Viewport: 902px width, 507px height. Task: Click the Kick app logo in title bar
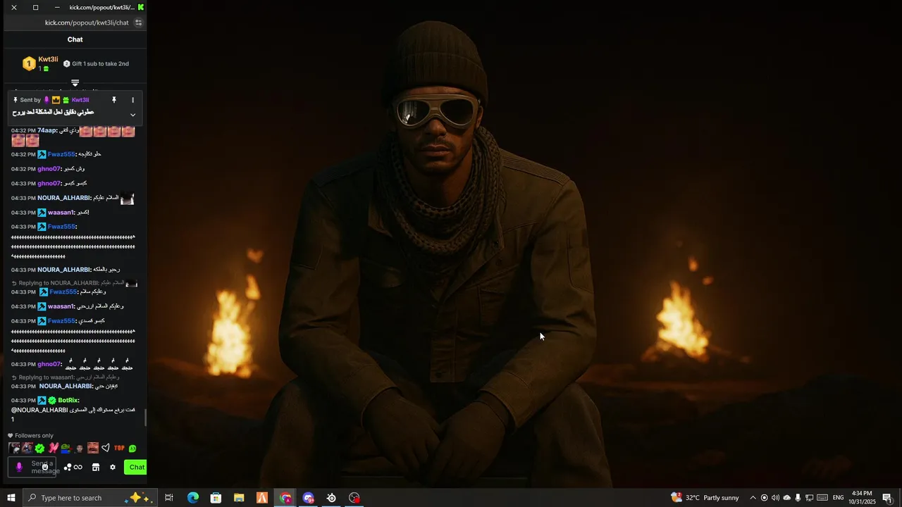coord(141,7)
